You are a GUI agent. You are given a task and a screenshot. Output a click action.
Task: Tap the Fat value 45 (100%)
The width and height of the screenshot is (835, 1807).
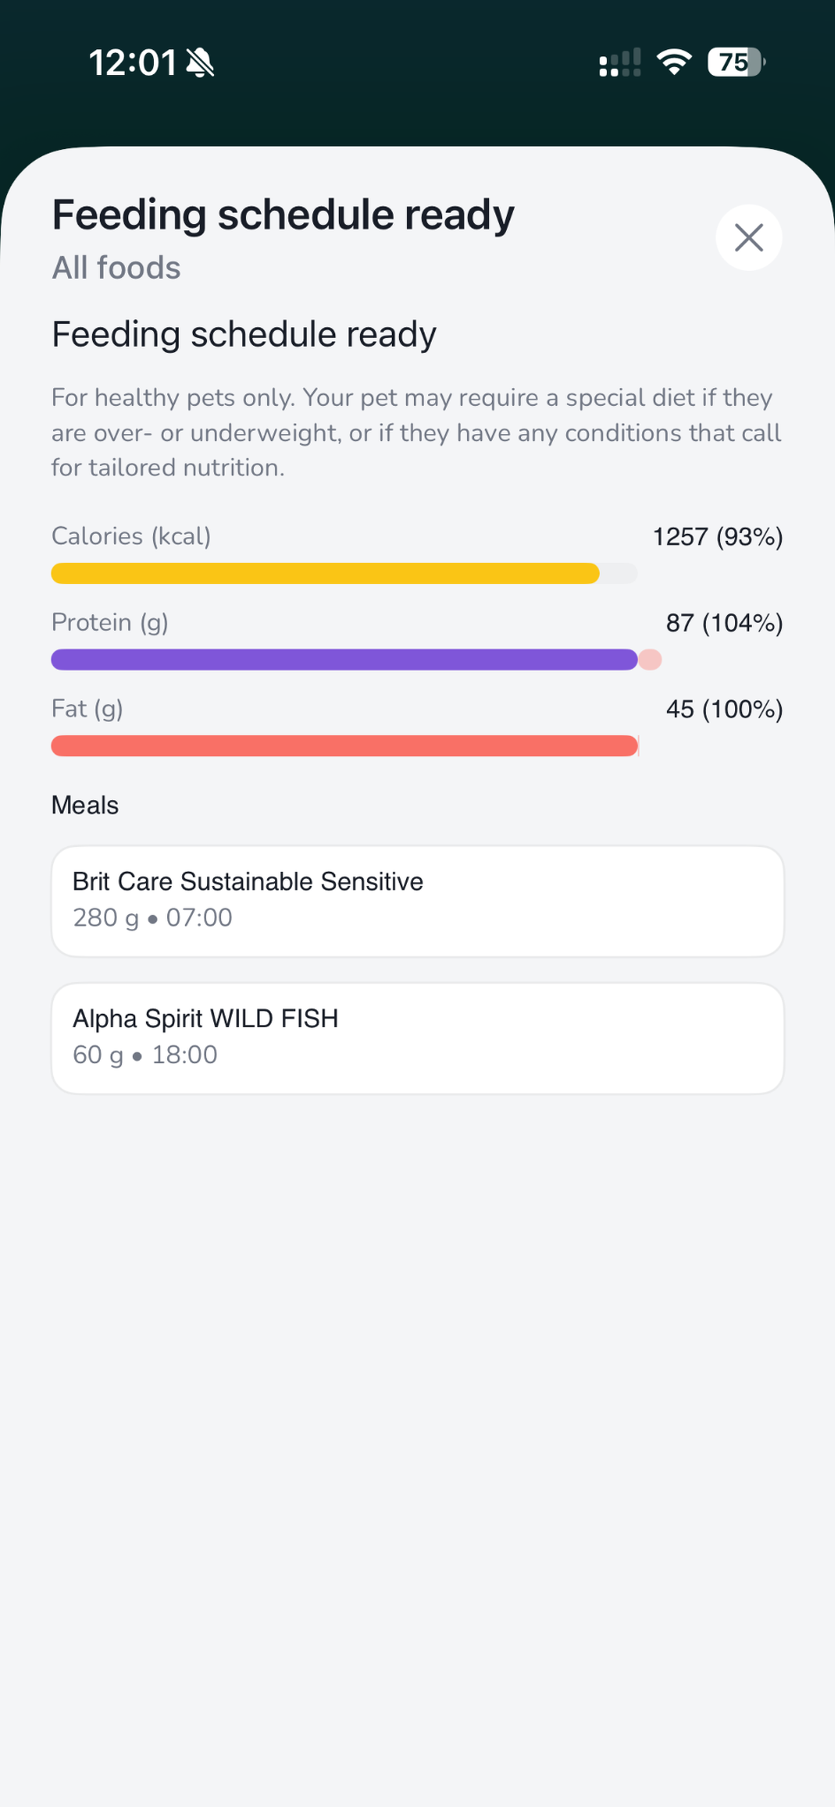pyautogui.click(x=724, y=709)
